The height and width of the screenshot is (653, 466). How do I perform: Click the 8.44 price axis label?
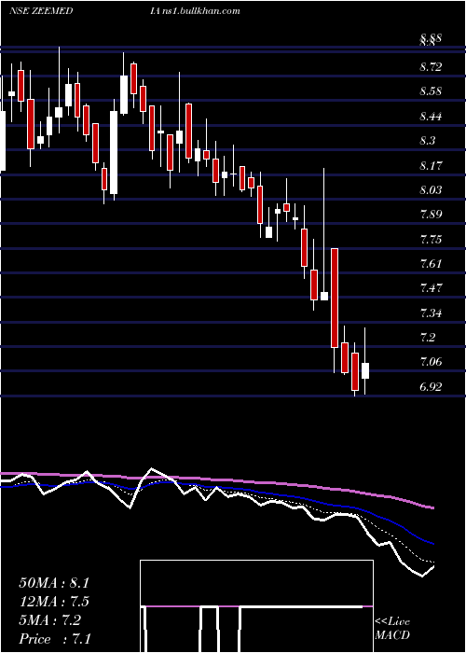point(431,117)
